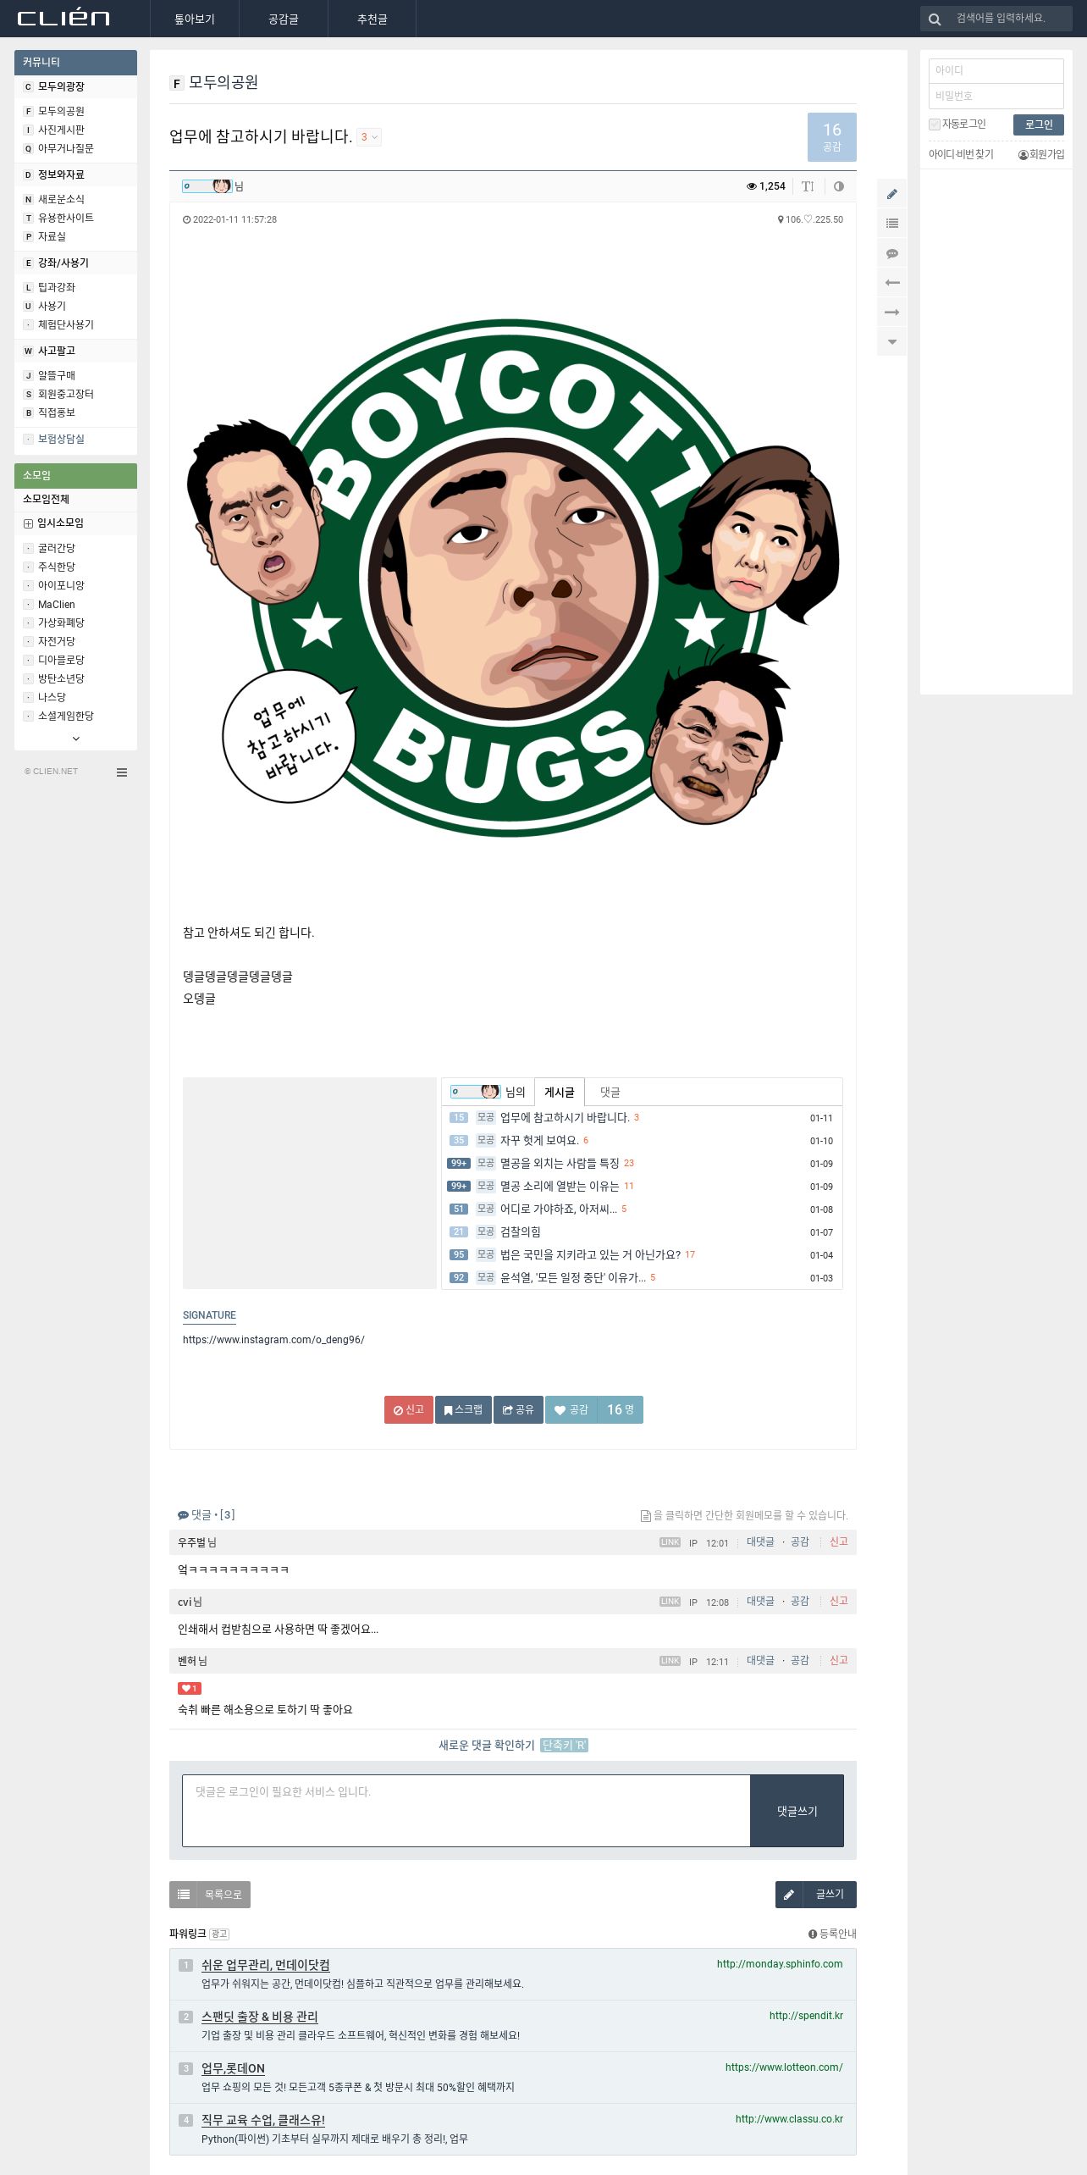1087x2175 pixels.
Task: Open post 멸공을 외치는 사람들 특징
Action: click(x=560, y=1164)
